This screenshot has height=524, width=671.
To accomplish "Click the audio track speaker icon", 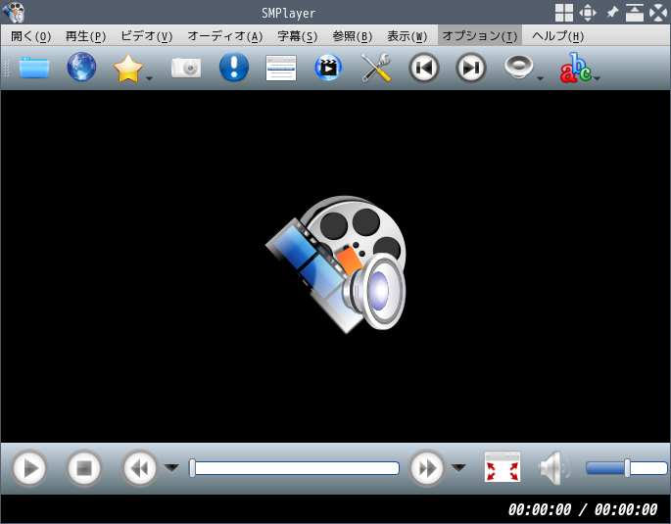I will [518, 67].
